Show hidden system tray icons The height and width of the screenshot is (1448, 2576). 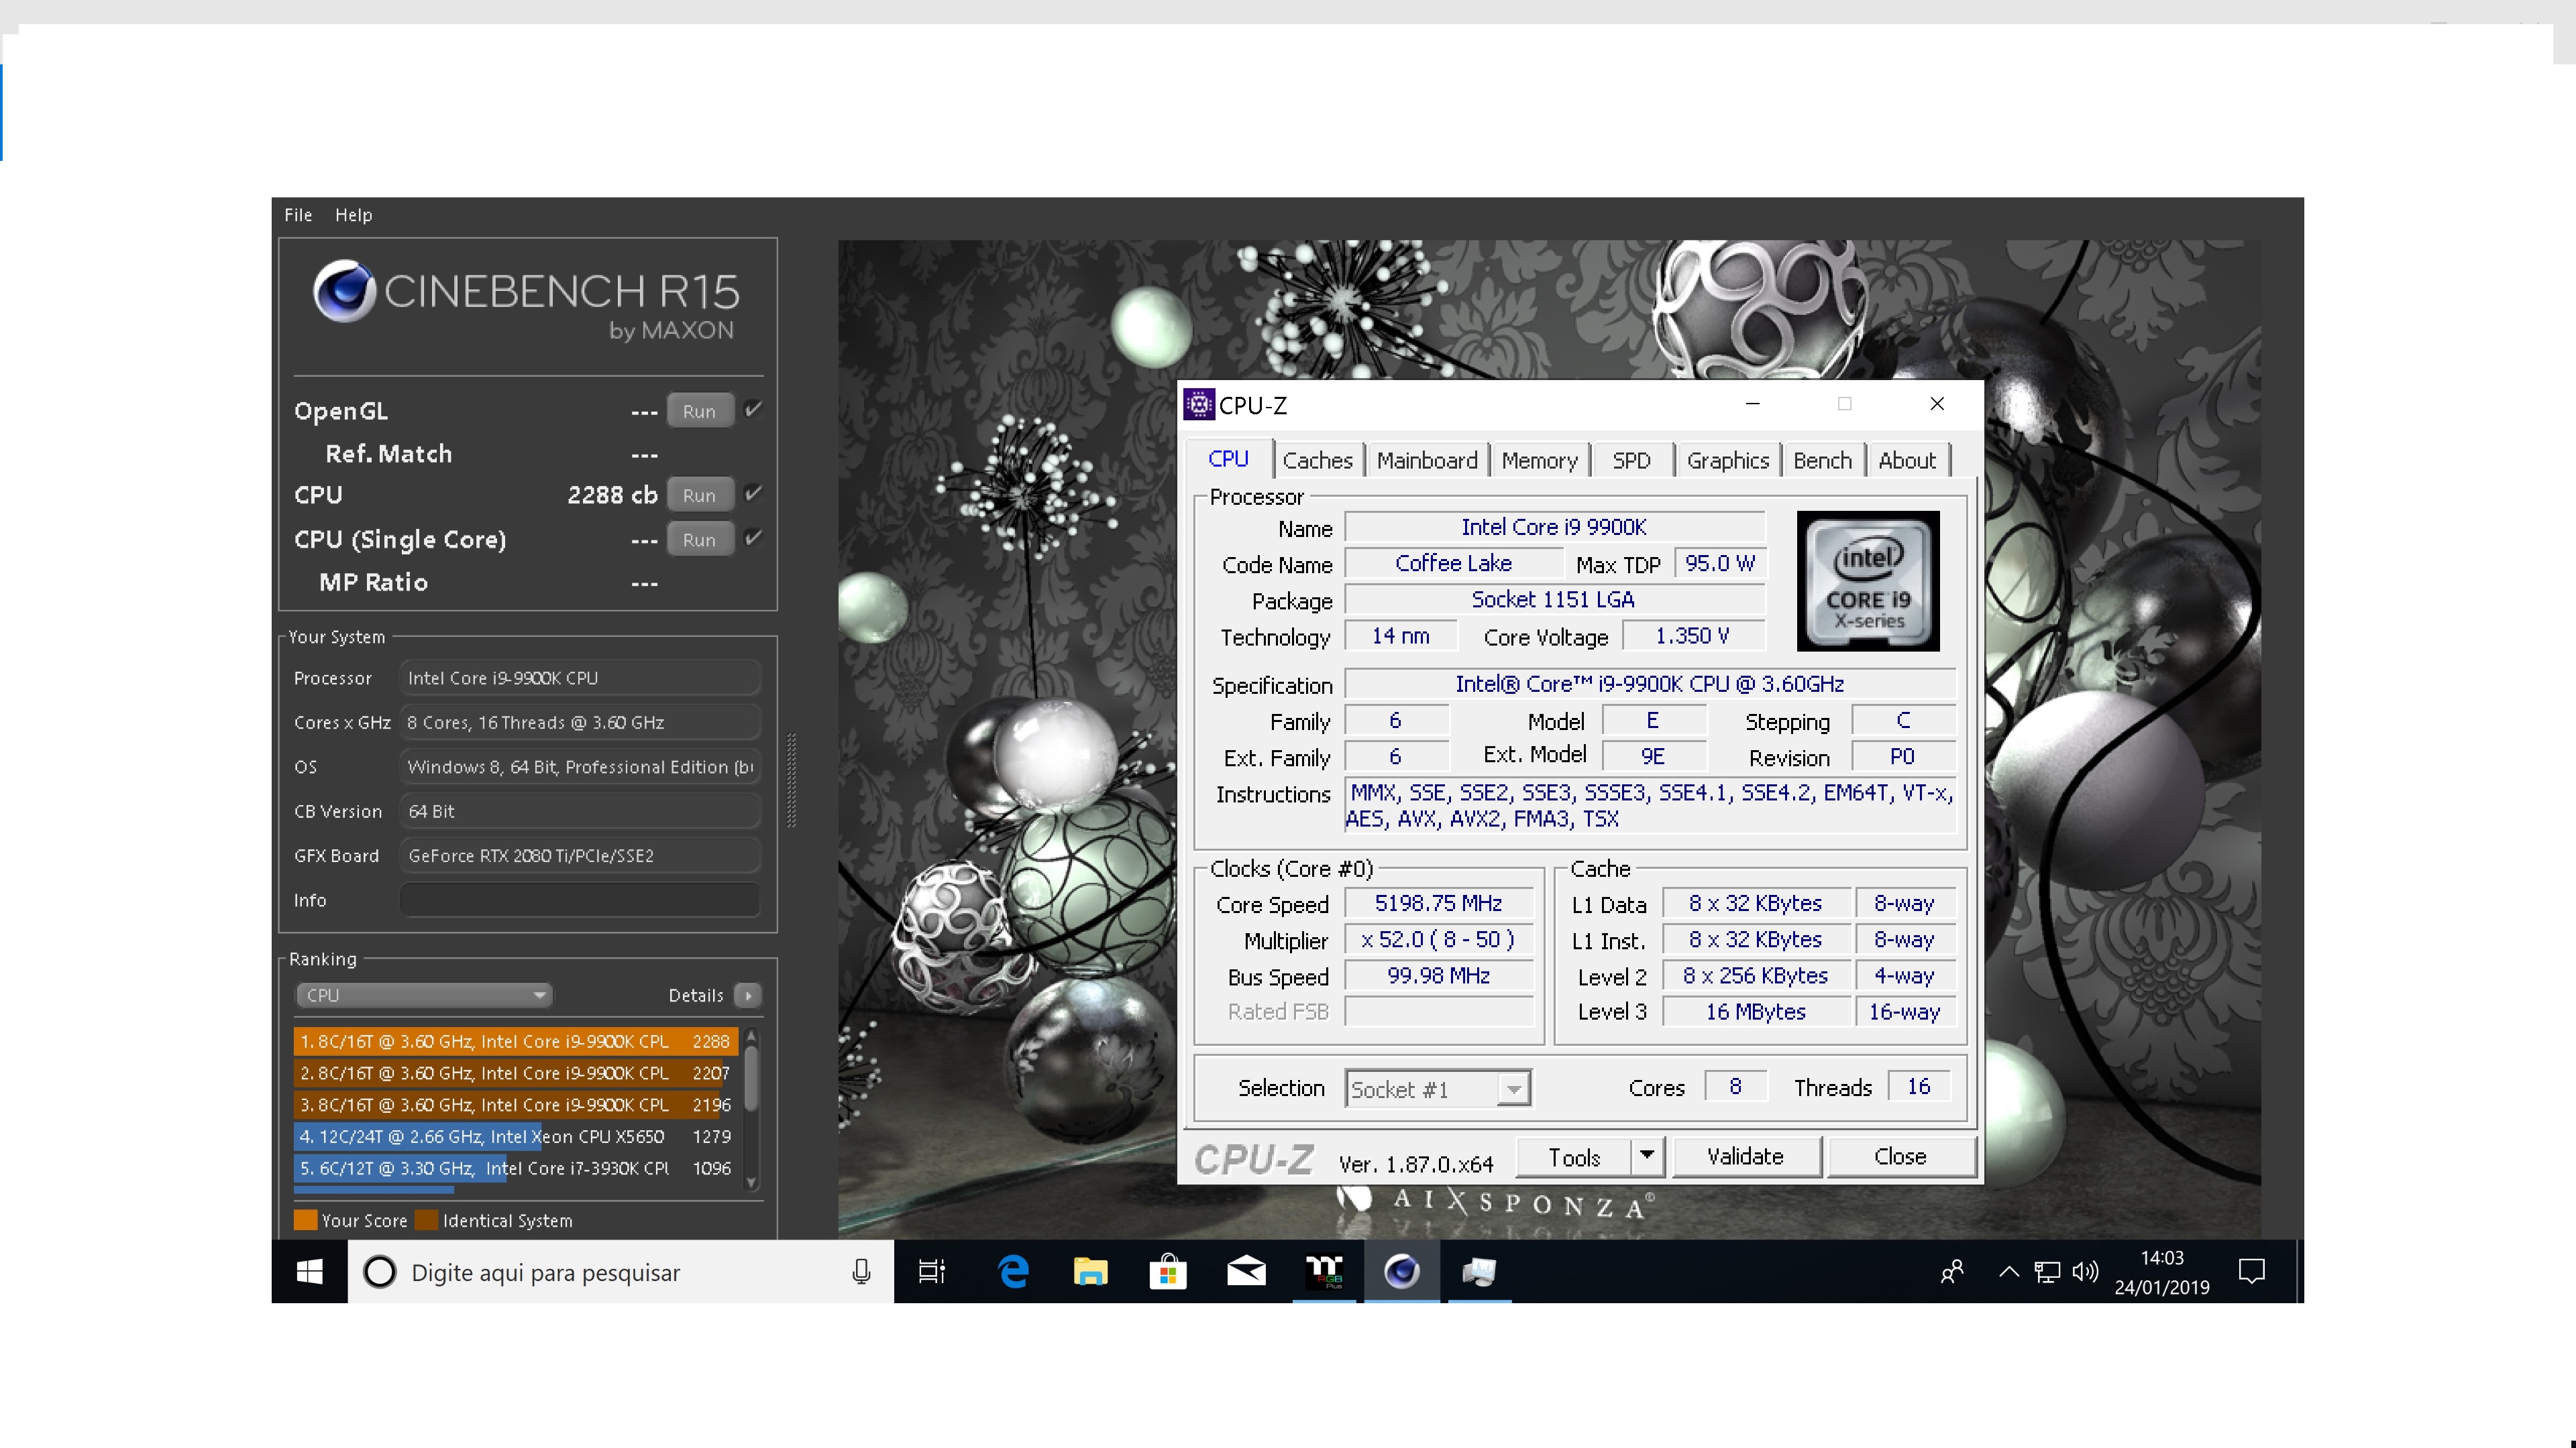(2008, 1272)
